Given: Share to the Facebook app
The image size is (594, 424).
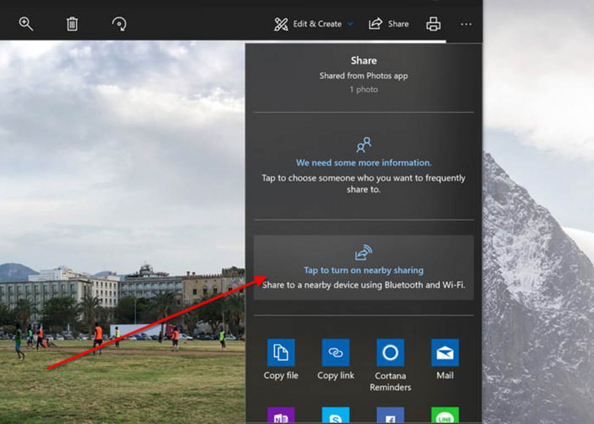Looking at the screenshot, I should [390, 416].
